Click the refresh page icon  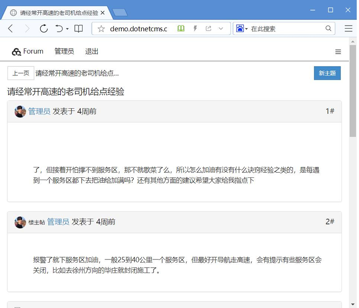tap(44, 28)
